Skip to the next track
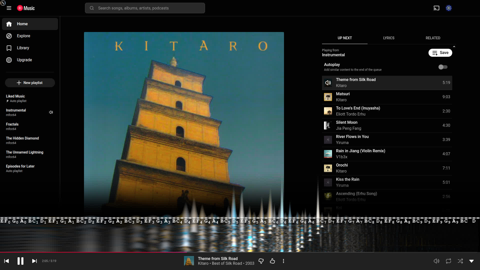The width and height of the screenshot is (480, 270). (34, 261)
